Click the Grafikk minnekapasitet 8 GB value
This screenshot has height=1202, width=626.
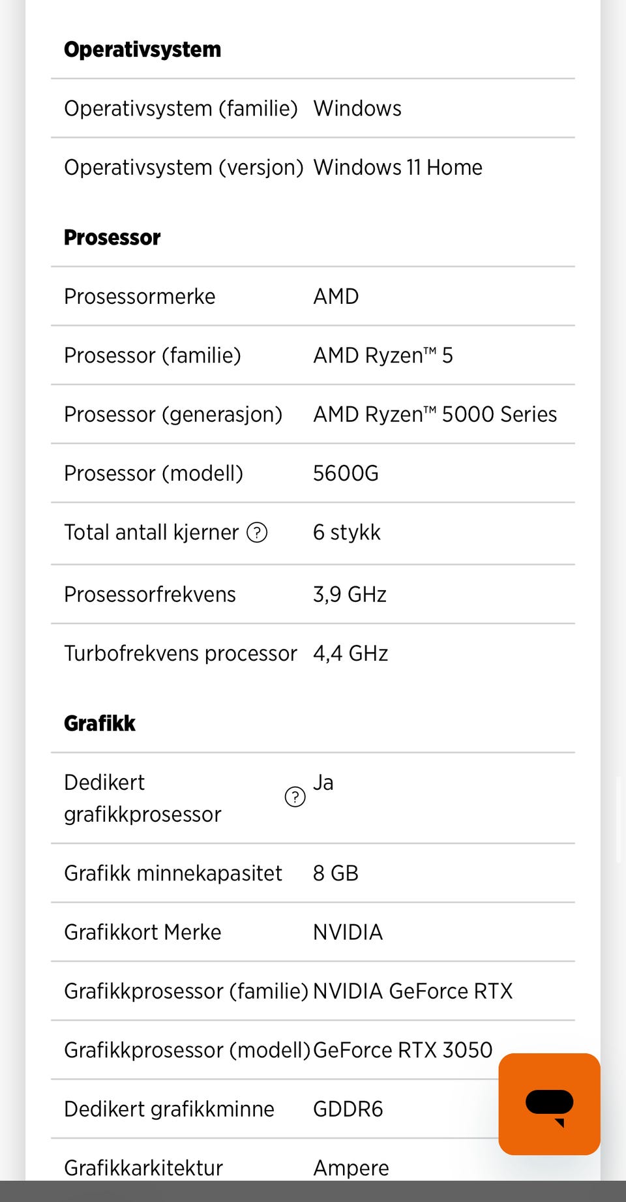tap(335, 873)
